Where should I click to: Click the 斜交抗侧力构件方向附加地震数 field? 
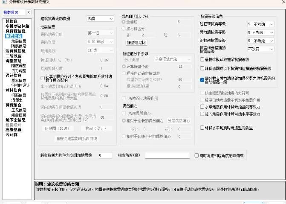click(x=105, y=155)
